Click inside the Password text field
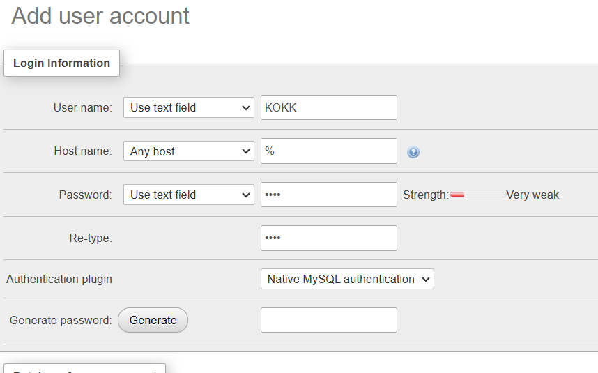598x373 pixels. pyautogui.click(x=328, y=195)
